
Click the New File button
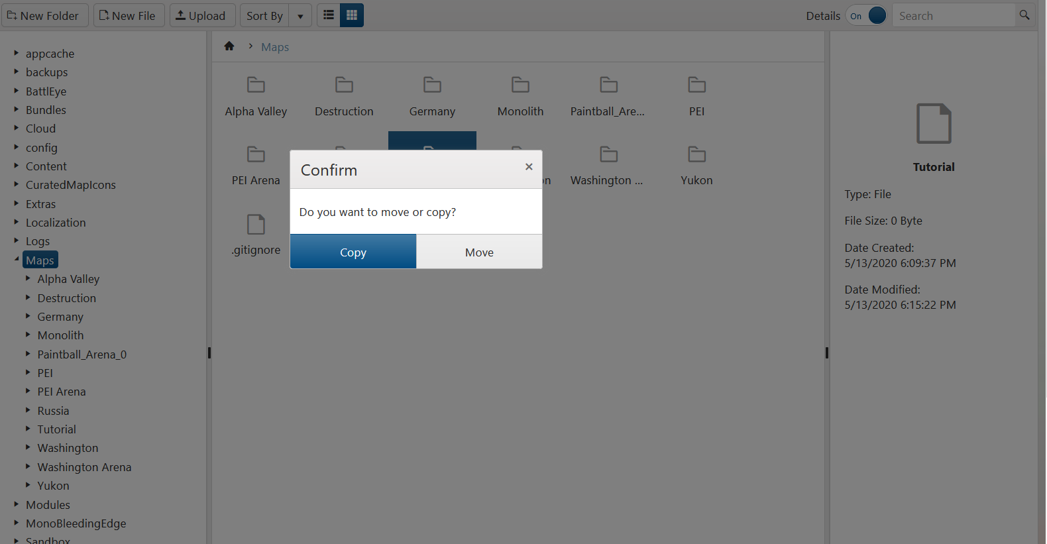pyautogui.click(x=129, y=15)
